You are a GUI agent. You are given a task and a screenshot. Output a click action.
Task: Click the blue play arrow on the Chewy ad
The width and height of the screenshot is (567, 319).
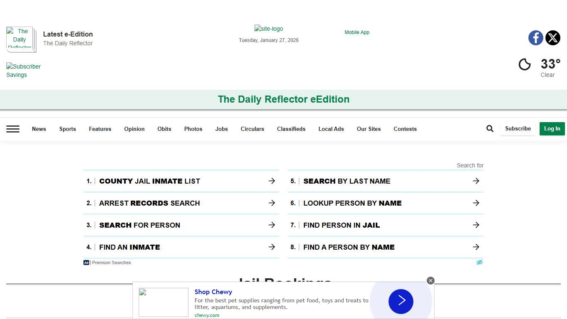pos(401,302)
